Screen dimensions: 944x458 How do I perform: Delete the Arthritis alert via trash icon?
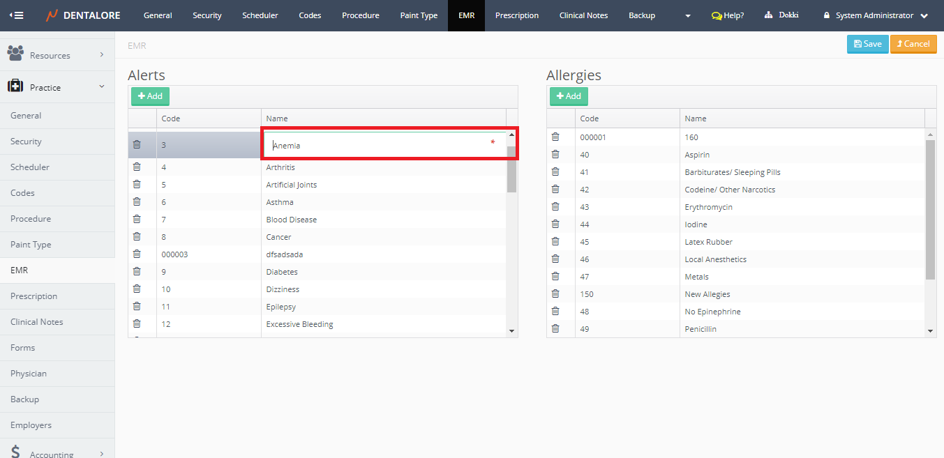tap(137, 167)
